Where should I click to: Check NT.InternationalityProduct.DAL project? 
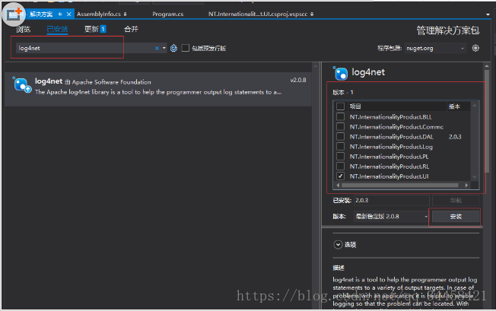(x=340, y=137)
